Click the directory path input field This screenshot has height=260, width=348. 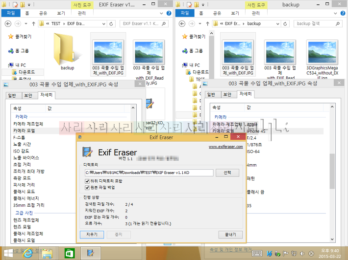149,173
